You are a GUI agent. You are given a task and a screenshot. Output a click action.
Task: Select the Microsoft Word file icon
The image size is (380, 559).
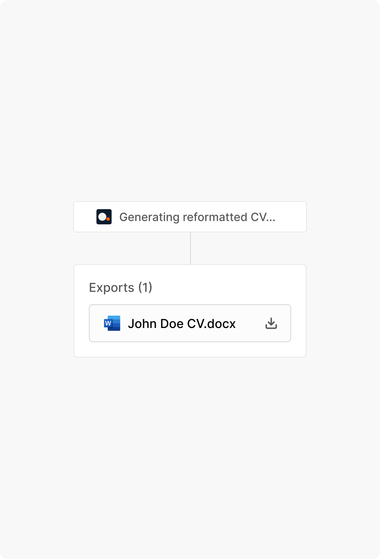(x=113, y=323)
